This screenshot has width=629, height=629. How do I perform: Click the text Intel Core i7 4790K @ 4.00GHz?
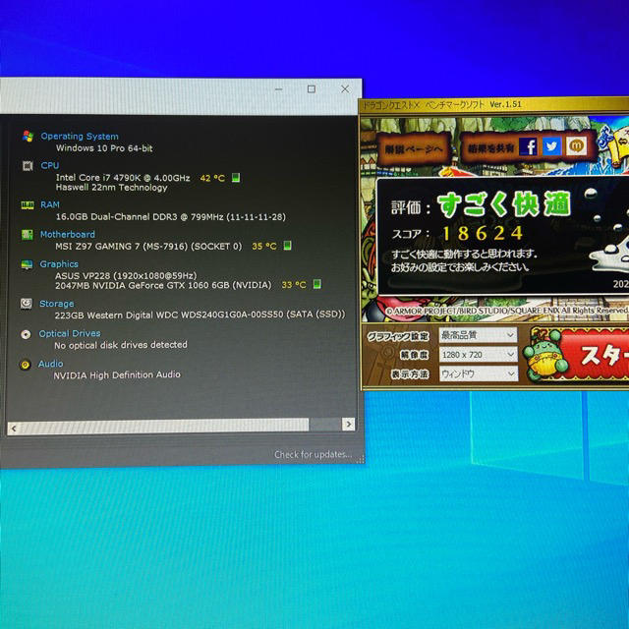click(x=123, y=177)
